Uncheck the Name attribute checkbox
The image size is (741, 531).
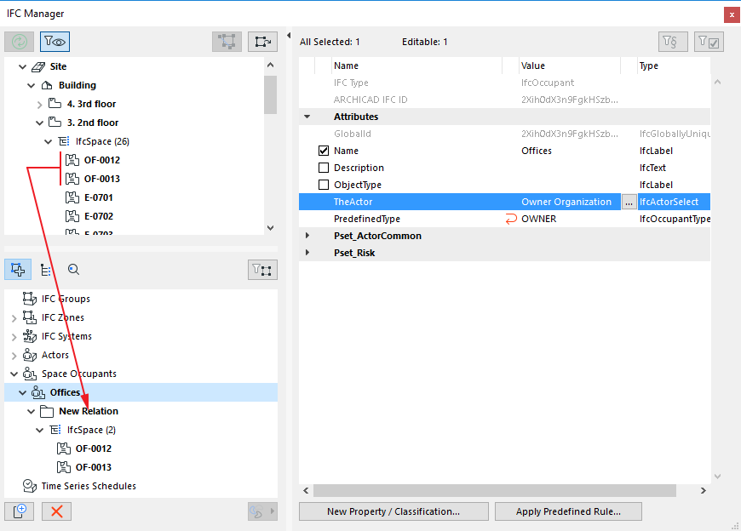tap(324, 151)
